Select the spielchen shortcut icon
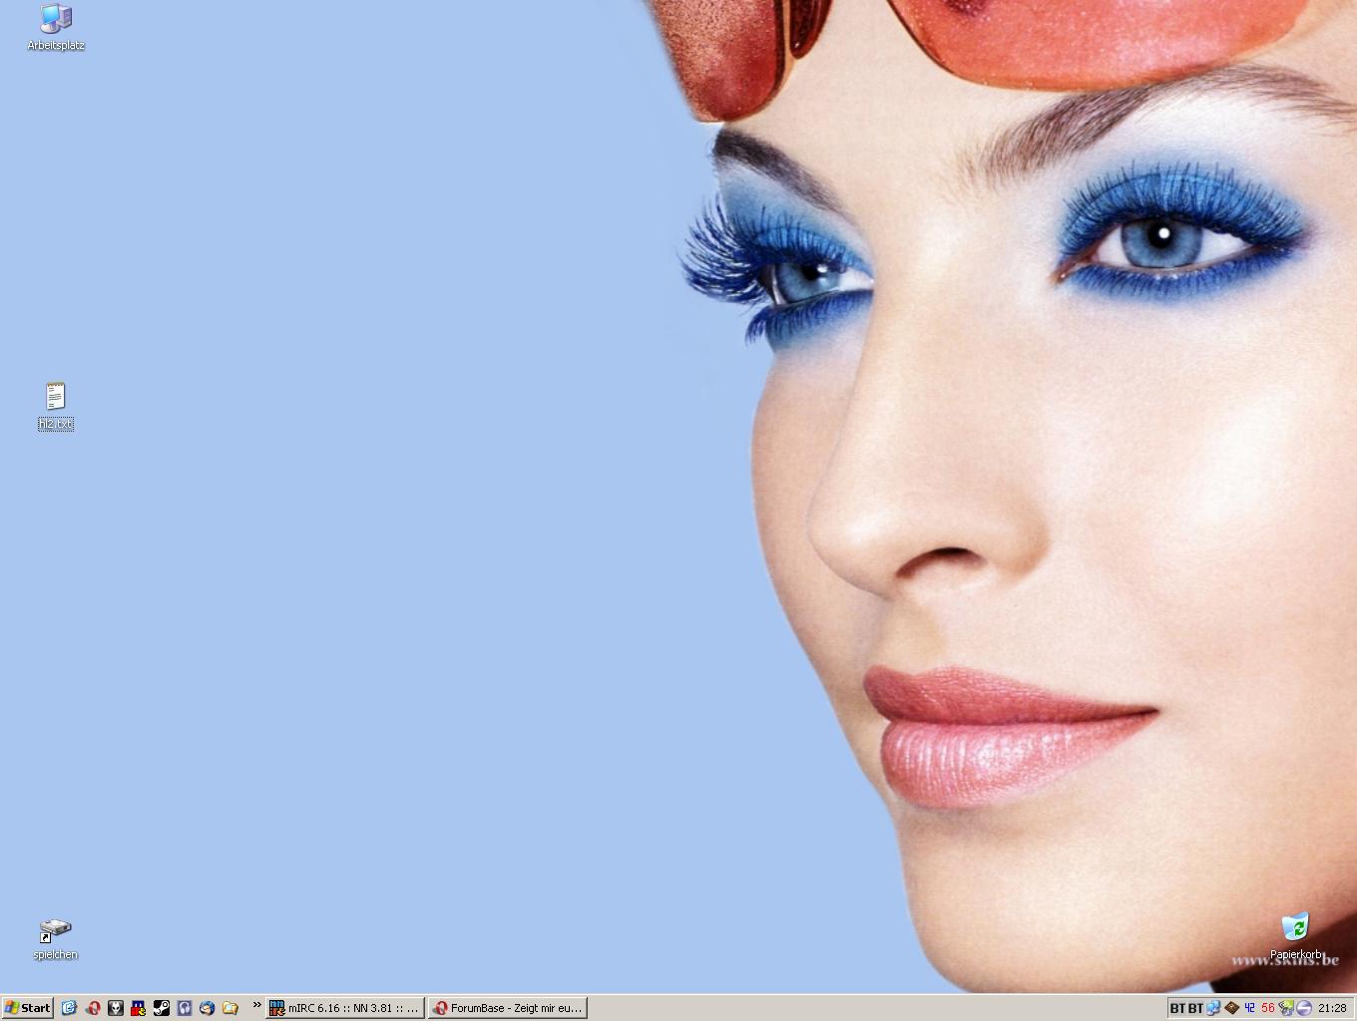This screenshot has width=1357, height=1021. 56,939
